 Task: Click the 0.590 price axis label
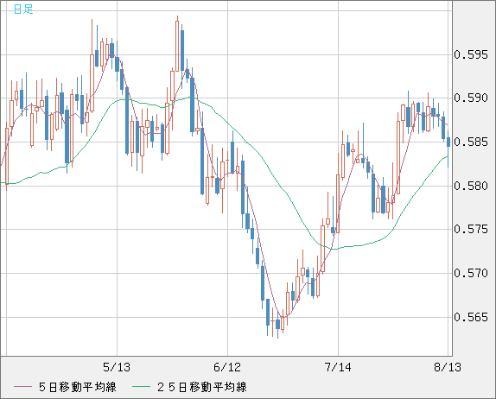point(471,98)
